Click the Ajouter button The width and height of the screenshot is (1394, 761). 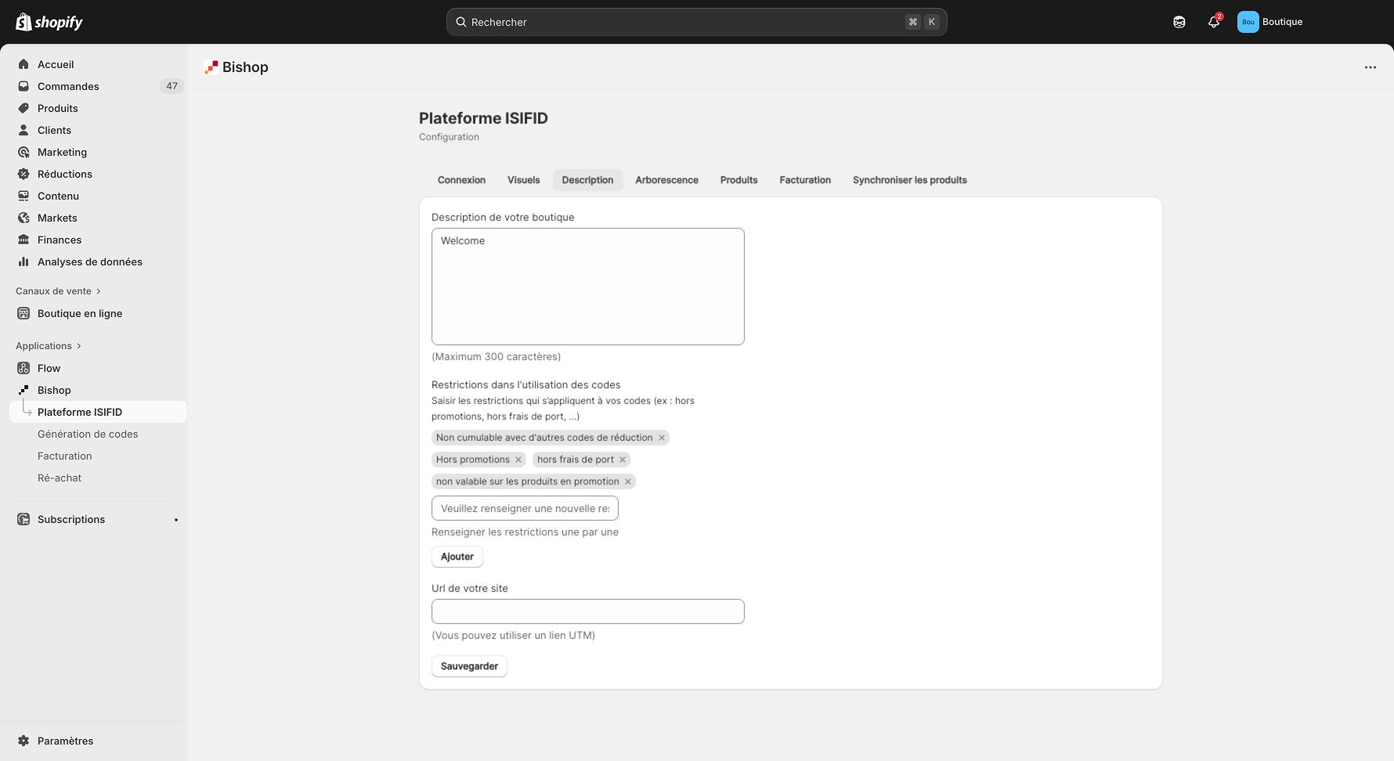coord(457,557)
